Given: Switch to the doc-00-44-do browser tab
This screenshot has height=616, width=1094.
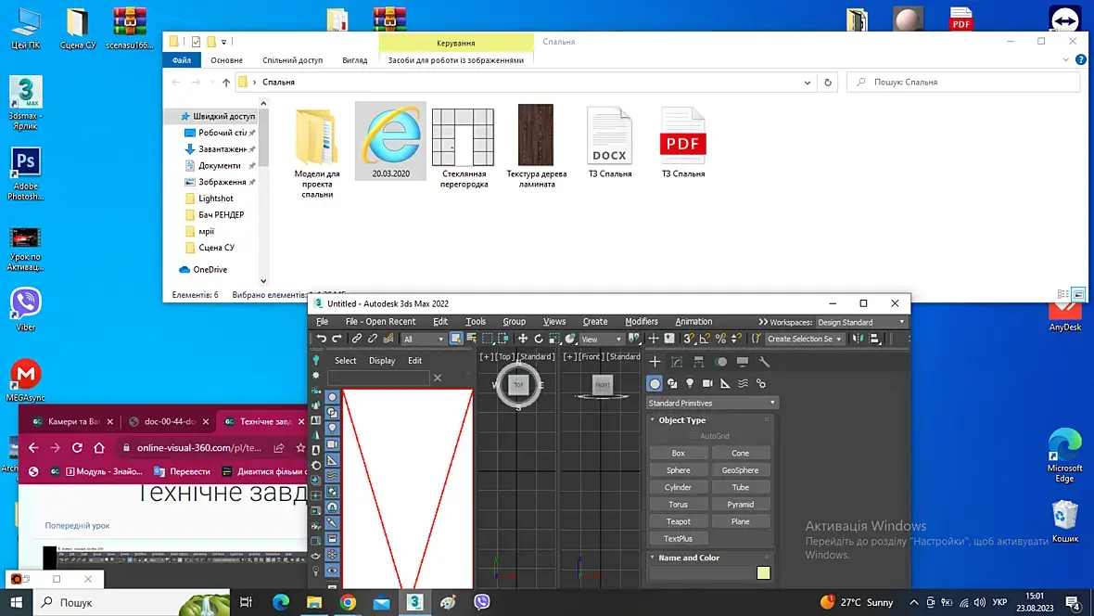Looking at the screenshot, I should pos(169,421).
